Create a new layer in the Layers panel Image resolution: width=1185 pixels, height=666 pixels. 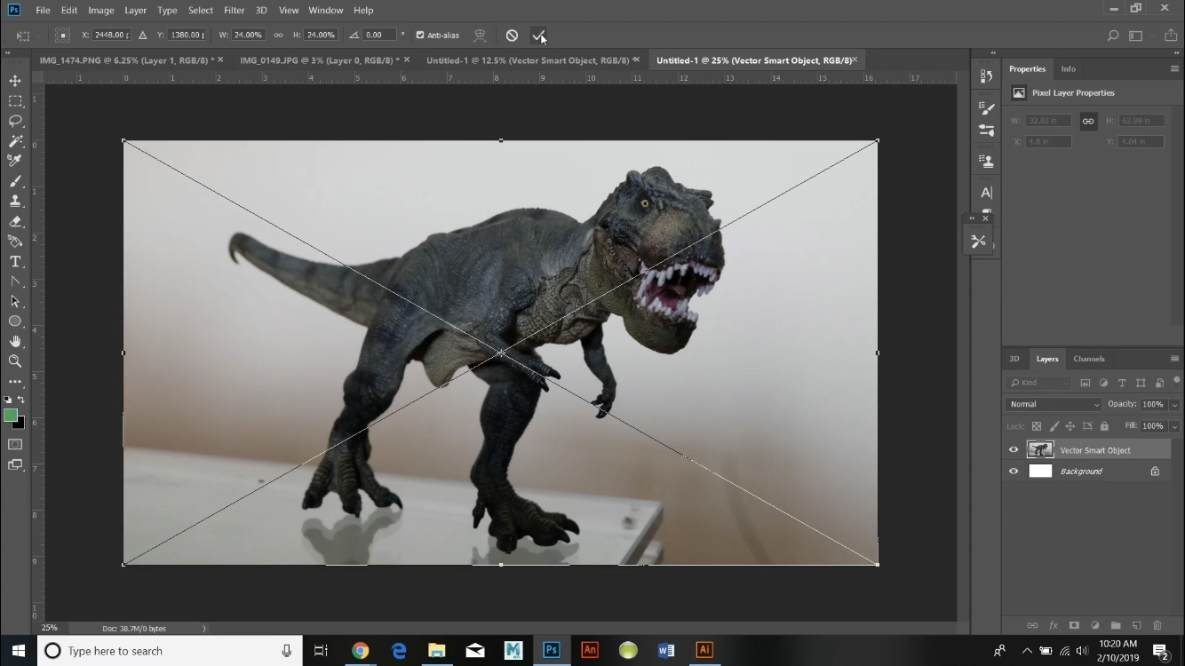coord(1136,625)
